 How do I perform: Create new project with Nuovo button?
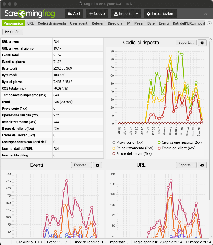tap(97, 14)
